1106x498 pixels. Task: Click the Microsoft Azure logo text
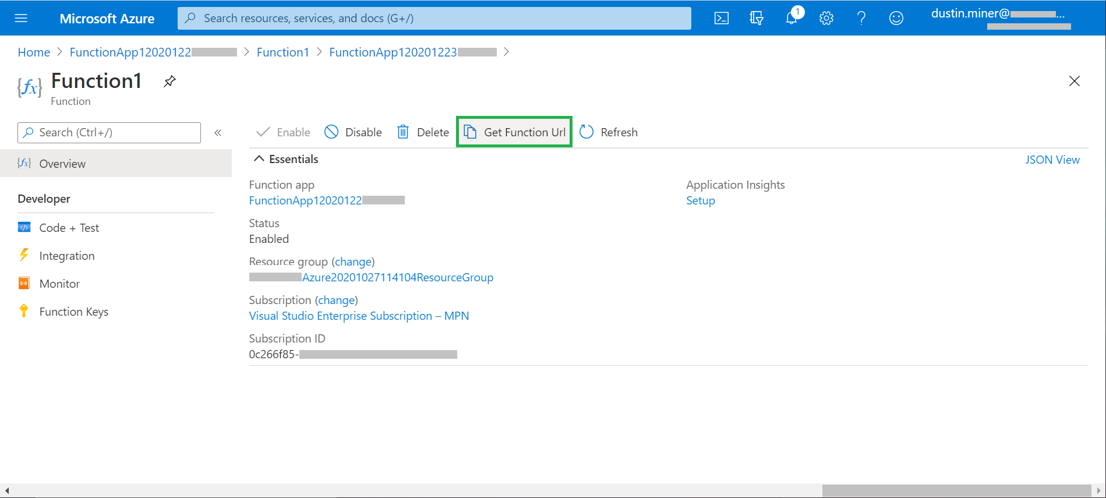[107, 19]
